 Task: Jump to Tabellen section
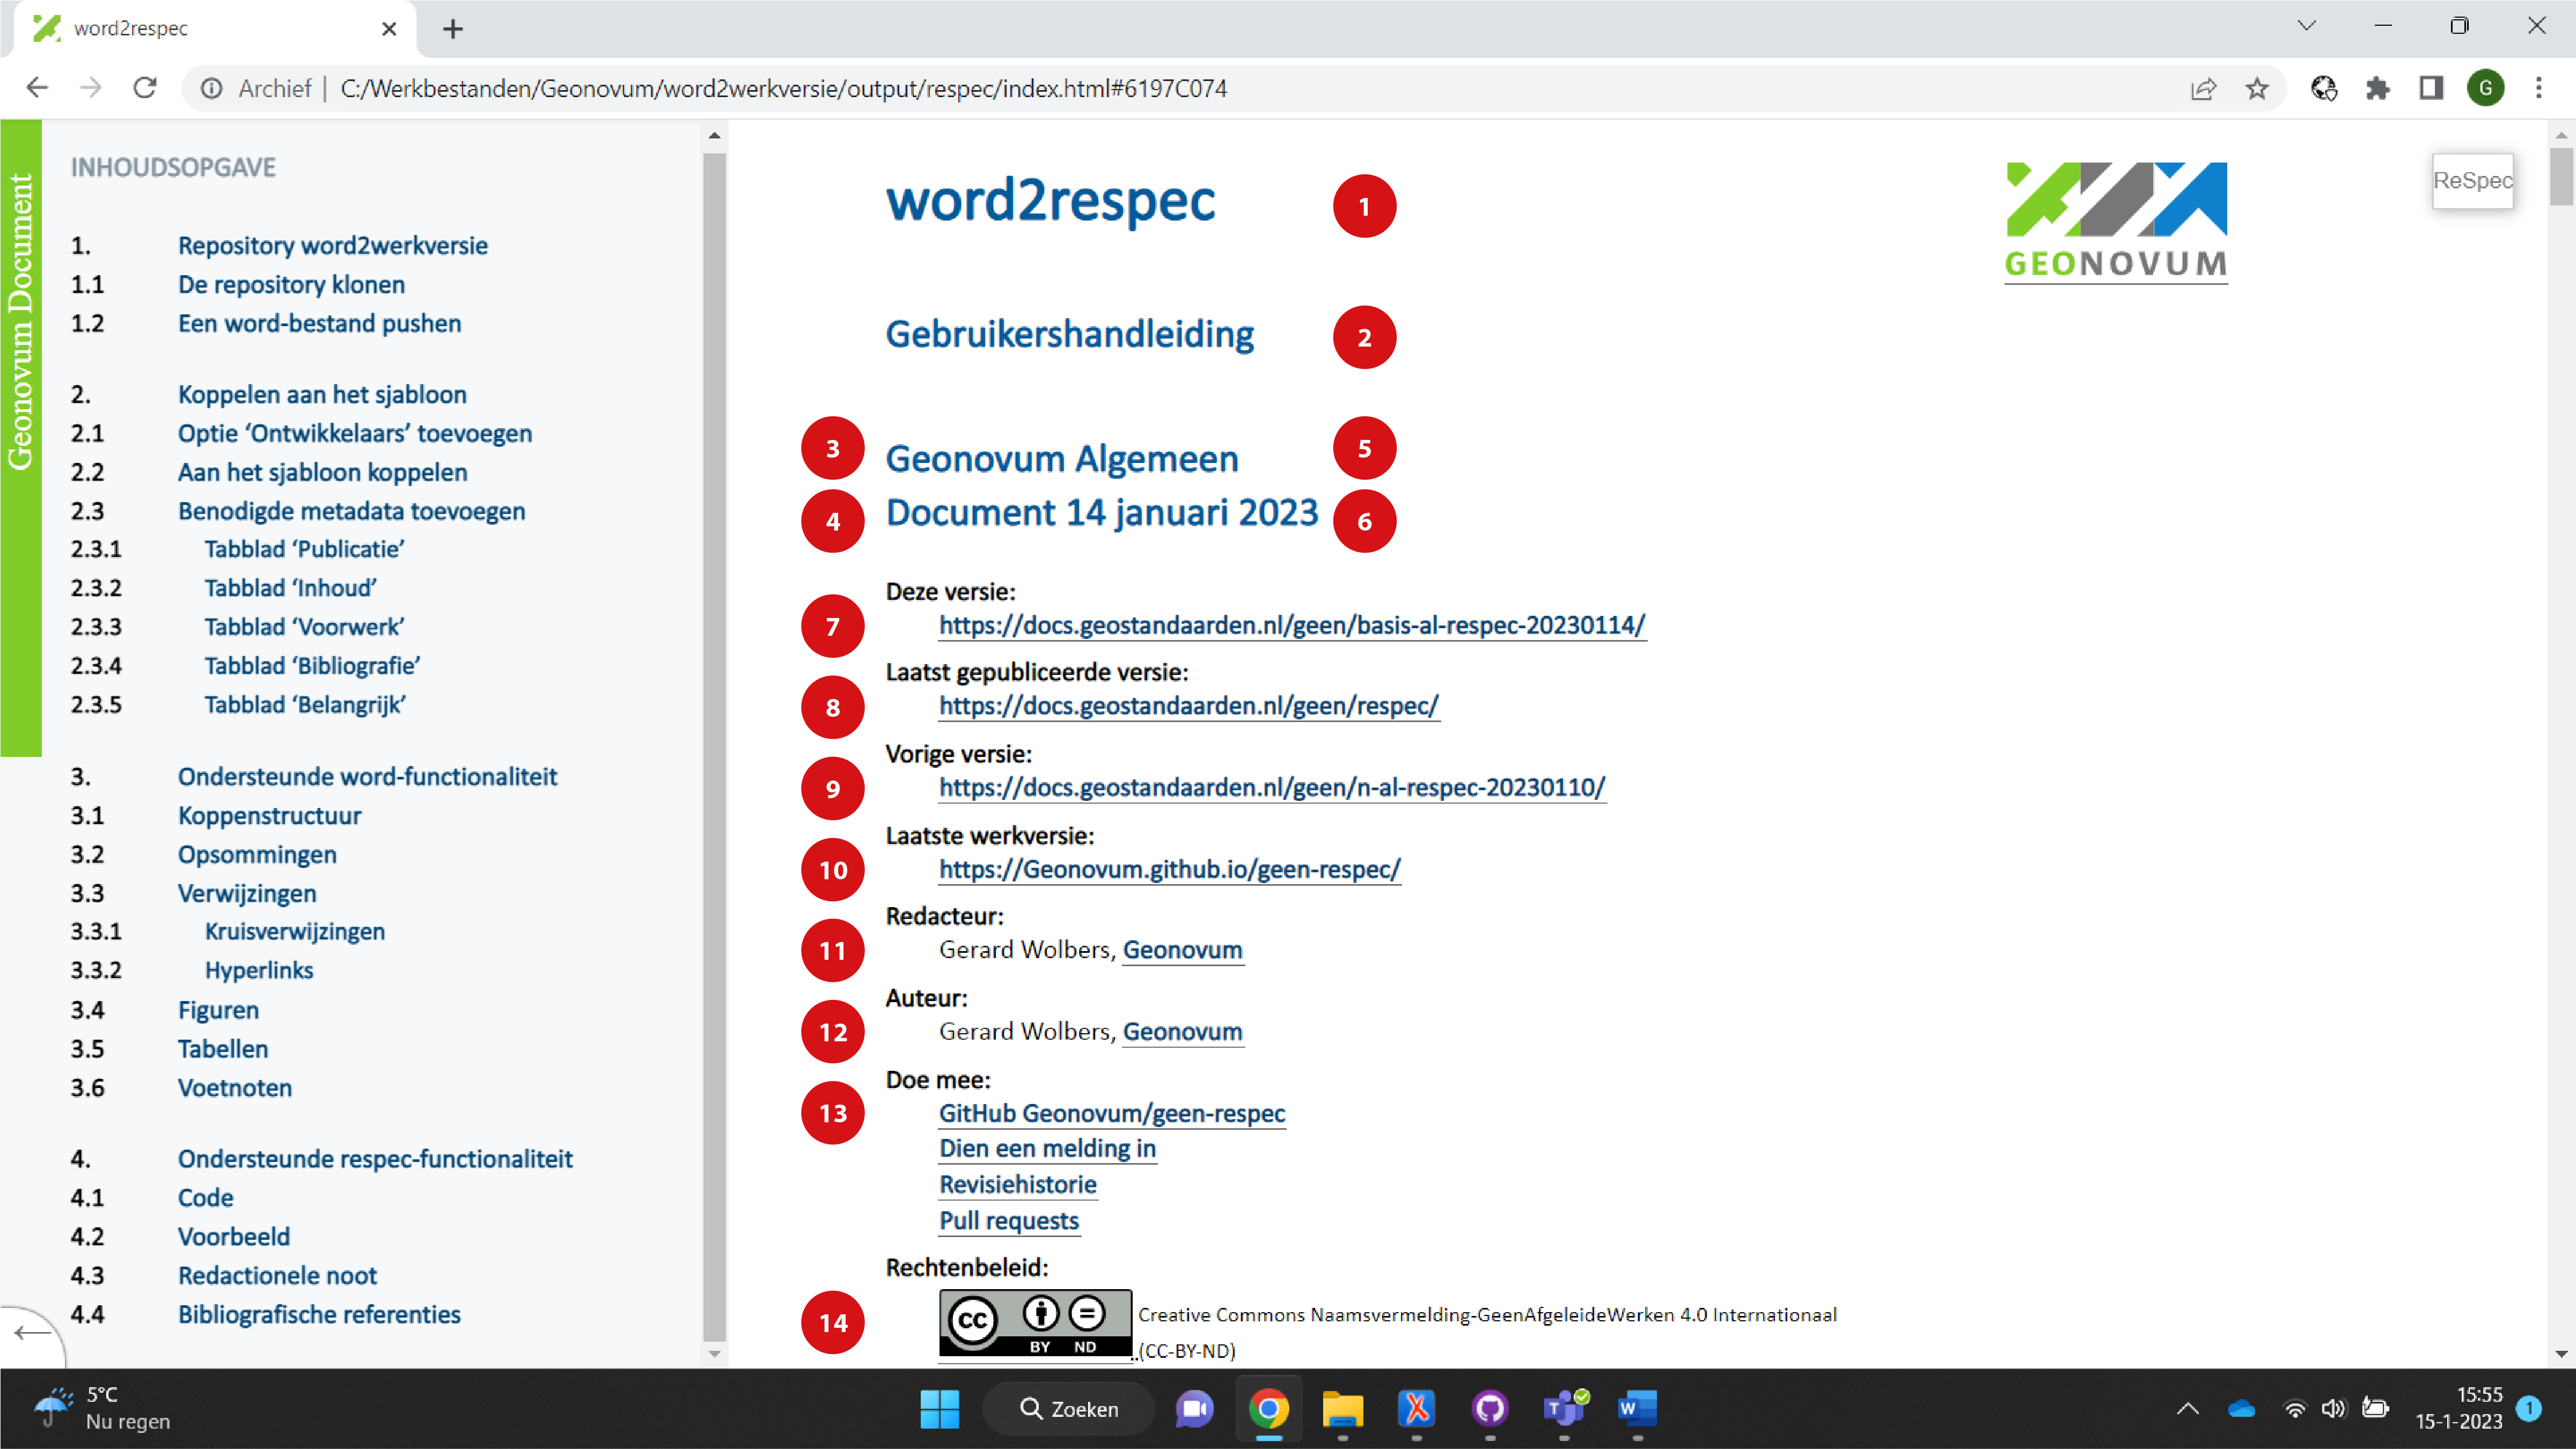(222, 1050)
